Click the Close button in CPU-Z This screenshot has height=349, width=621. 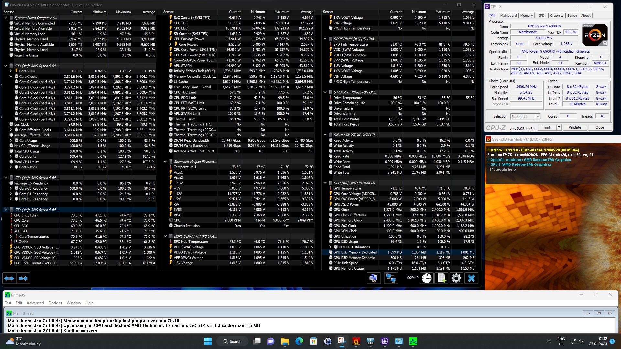point(599,127)
